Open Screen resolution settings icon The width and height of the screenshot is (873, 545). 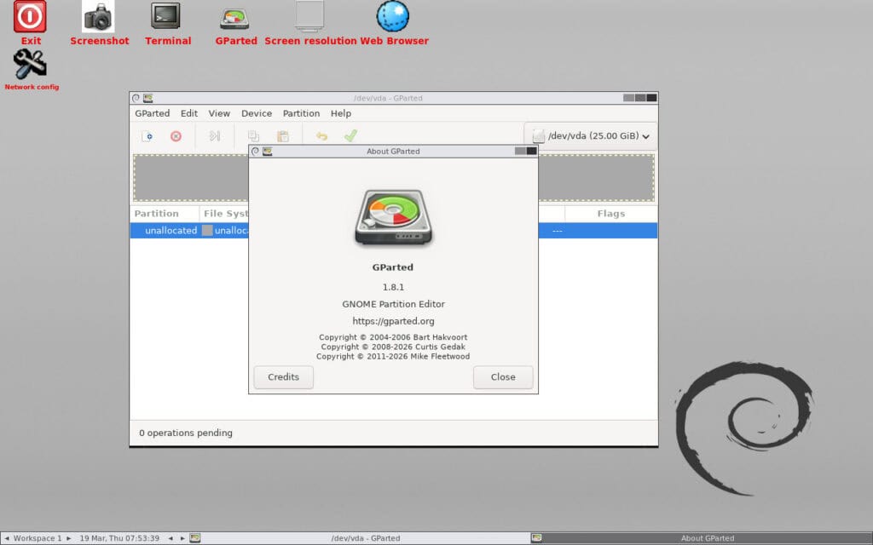tap(309, 15)
